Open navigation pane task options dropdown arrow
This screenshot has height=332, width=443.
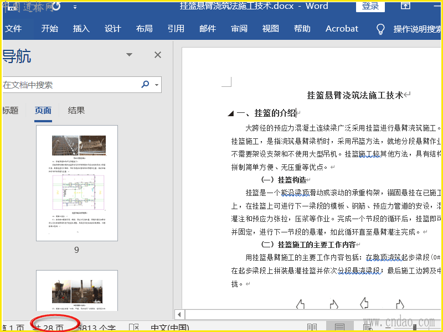point(130,55)
